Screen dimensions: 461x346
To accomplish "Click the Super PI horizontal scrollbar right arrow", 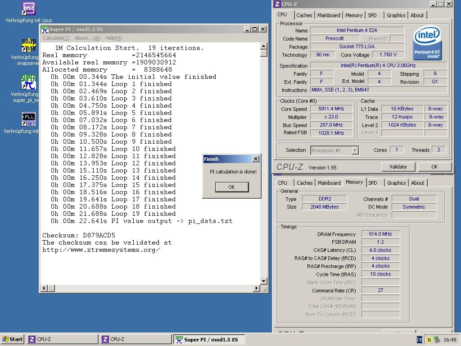I will [x=257, y=288].
